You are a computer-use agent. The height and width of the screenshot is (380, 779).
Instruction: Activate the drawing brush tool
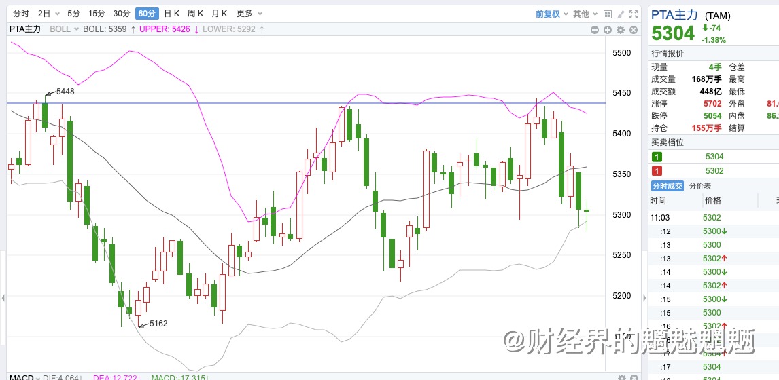621,14
